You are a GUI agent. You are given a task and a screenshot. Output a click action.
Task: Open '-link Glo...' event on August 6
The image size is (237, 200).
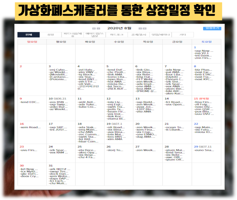144,70
